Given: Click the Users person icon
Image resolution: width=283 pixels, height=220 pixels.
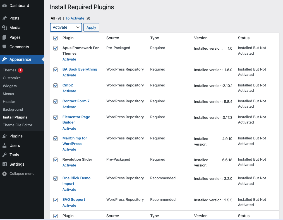Looking at the screenshot, I should point(4,146).
